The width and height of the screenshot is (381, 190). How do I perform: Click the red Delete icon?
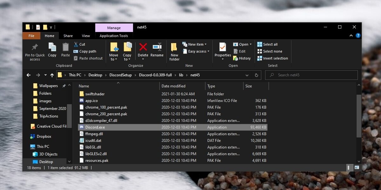tap(143, 47)
